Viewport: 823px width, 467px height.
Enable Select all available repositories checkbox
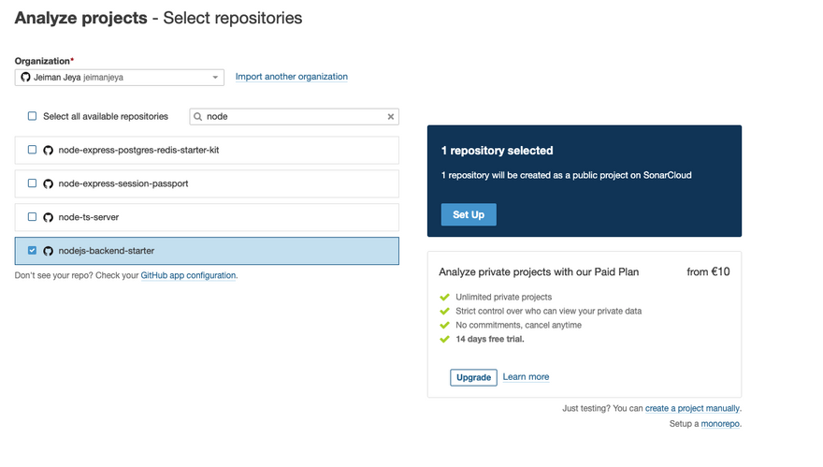32,116
